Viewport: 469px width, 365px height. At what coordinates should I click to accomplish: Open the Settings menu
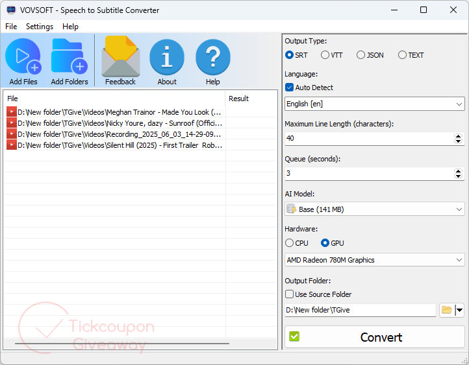tap(40, 27)
